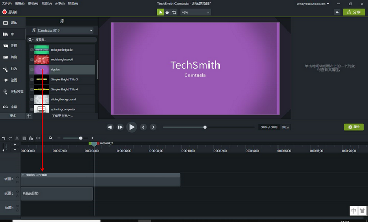Screen dimensions: 368x222
Task: Zoom in timeline with plus icon
Action: (93, 138)
